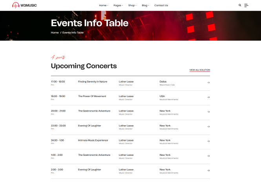The width and height of the screenshot is (261, 182).
Task: Expand the Shop dropdown menu
Action: click(x=132, y=5)
